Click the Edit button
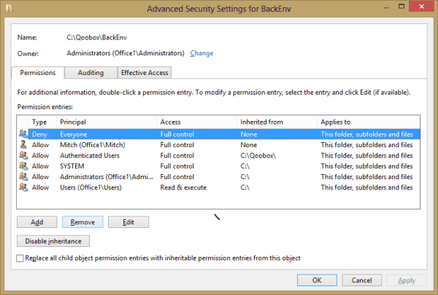 click(128, 222)
